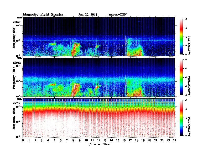Click inside the dH/dt spectrogram plot
This screenshot has width=208, height=161.
point(99,37)
